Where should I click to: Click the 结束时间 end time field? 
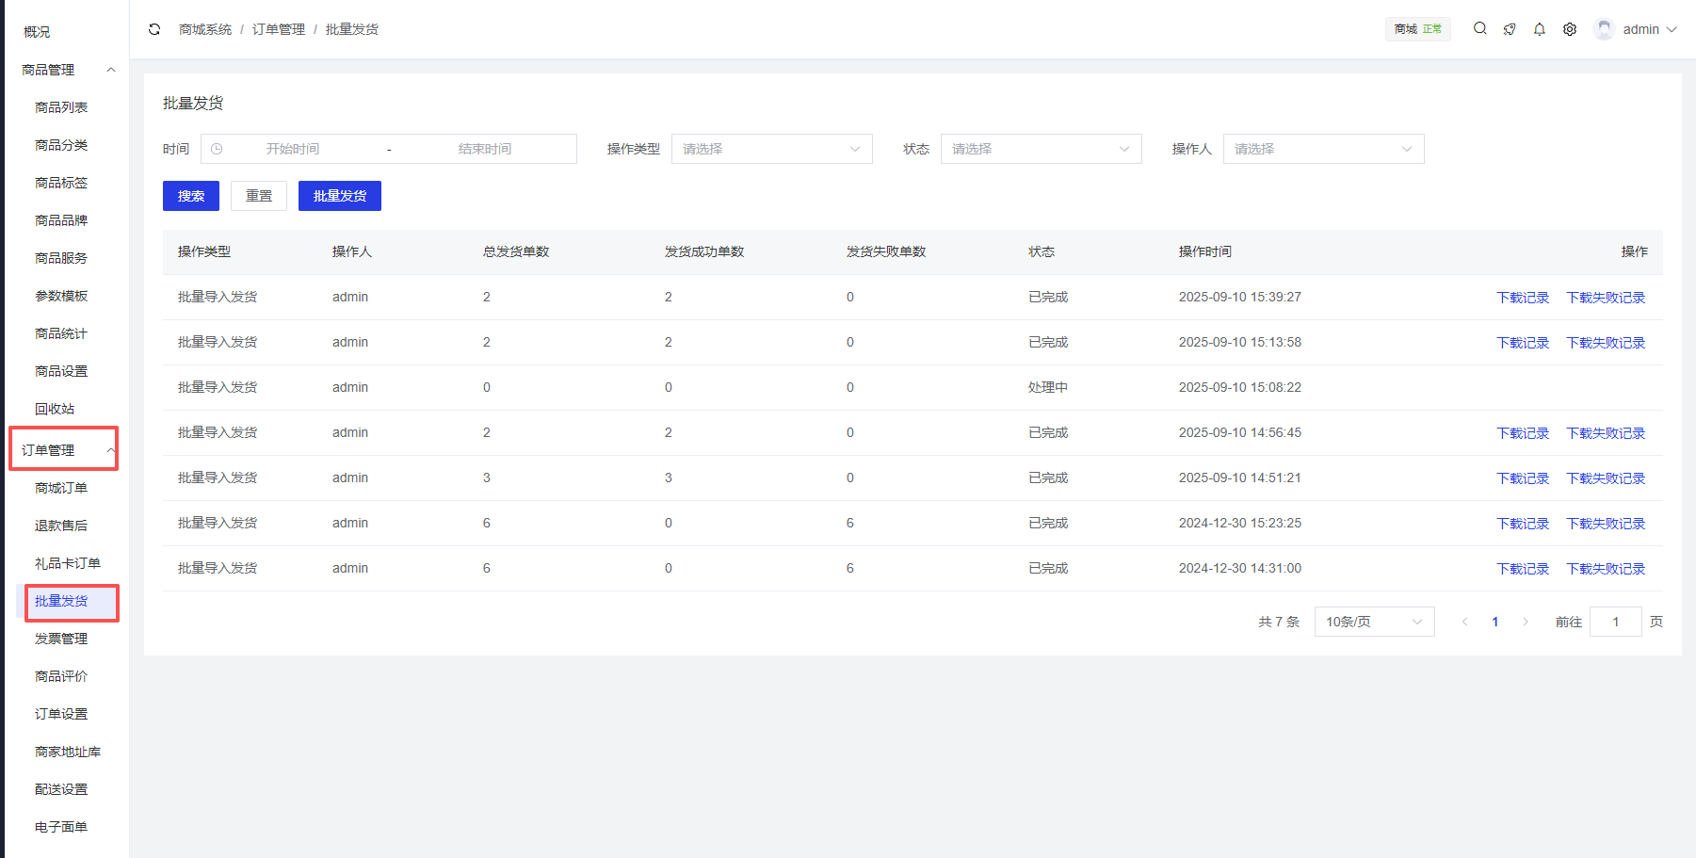pyautogui.click(x=485, y=149)
